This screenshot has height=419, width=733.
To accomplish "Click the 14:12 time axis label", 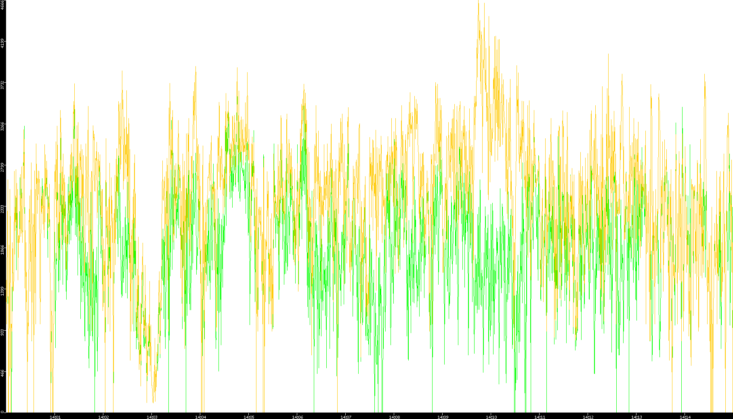I will pyautogui.click(x=588, y=417).
